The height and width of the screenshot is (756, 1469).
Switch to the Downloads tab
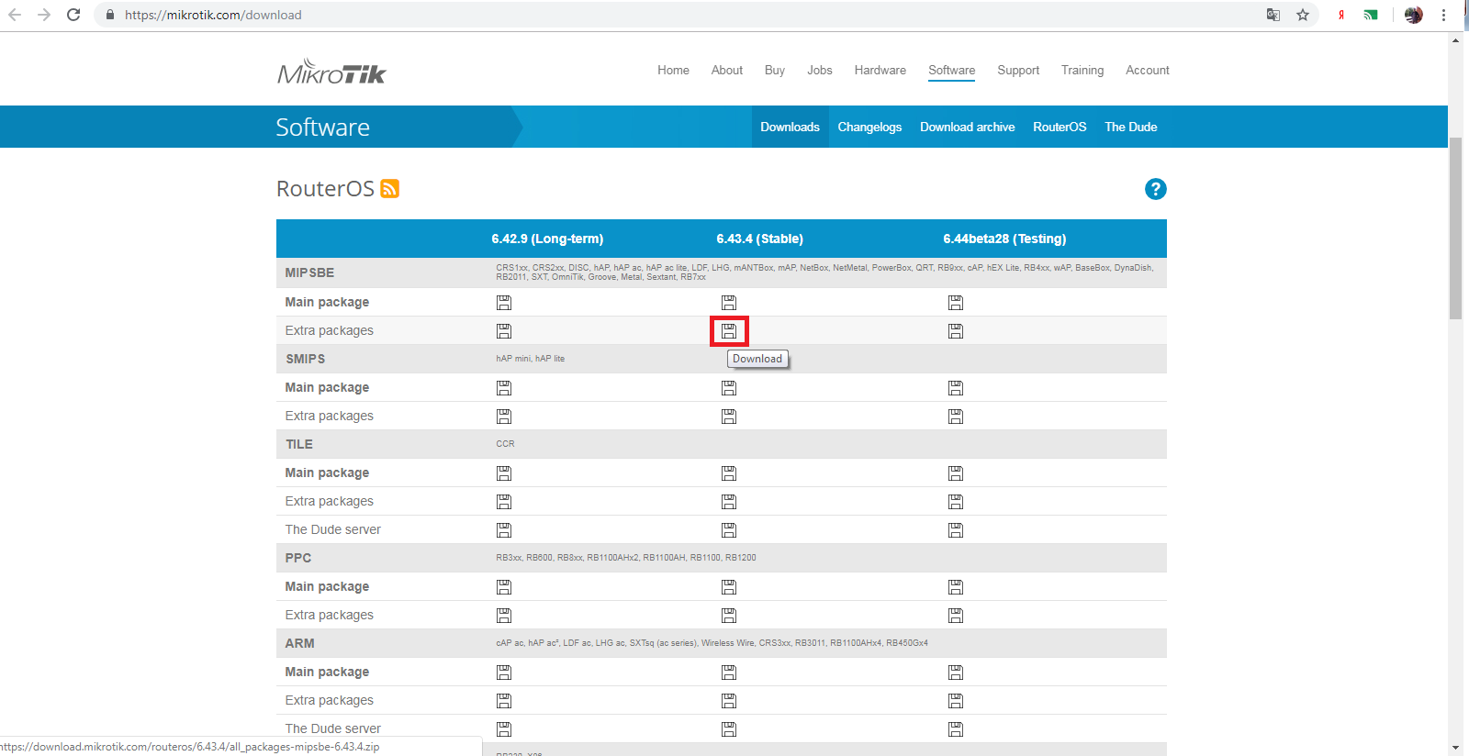(790, 127)
